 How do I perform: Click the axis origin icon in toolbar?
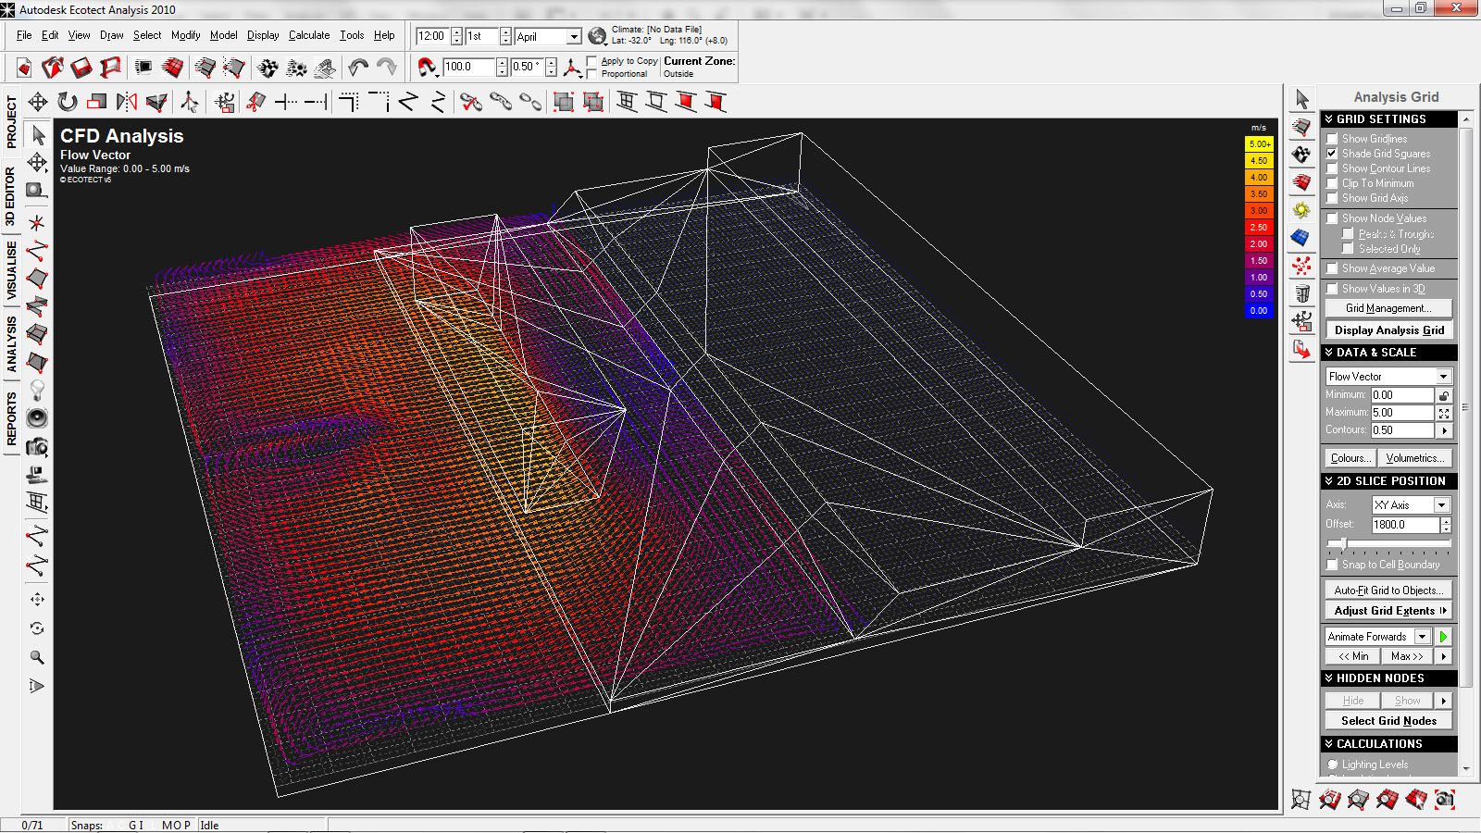pyautogui.click(x=573, y=67)
